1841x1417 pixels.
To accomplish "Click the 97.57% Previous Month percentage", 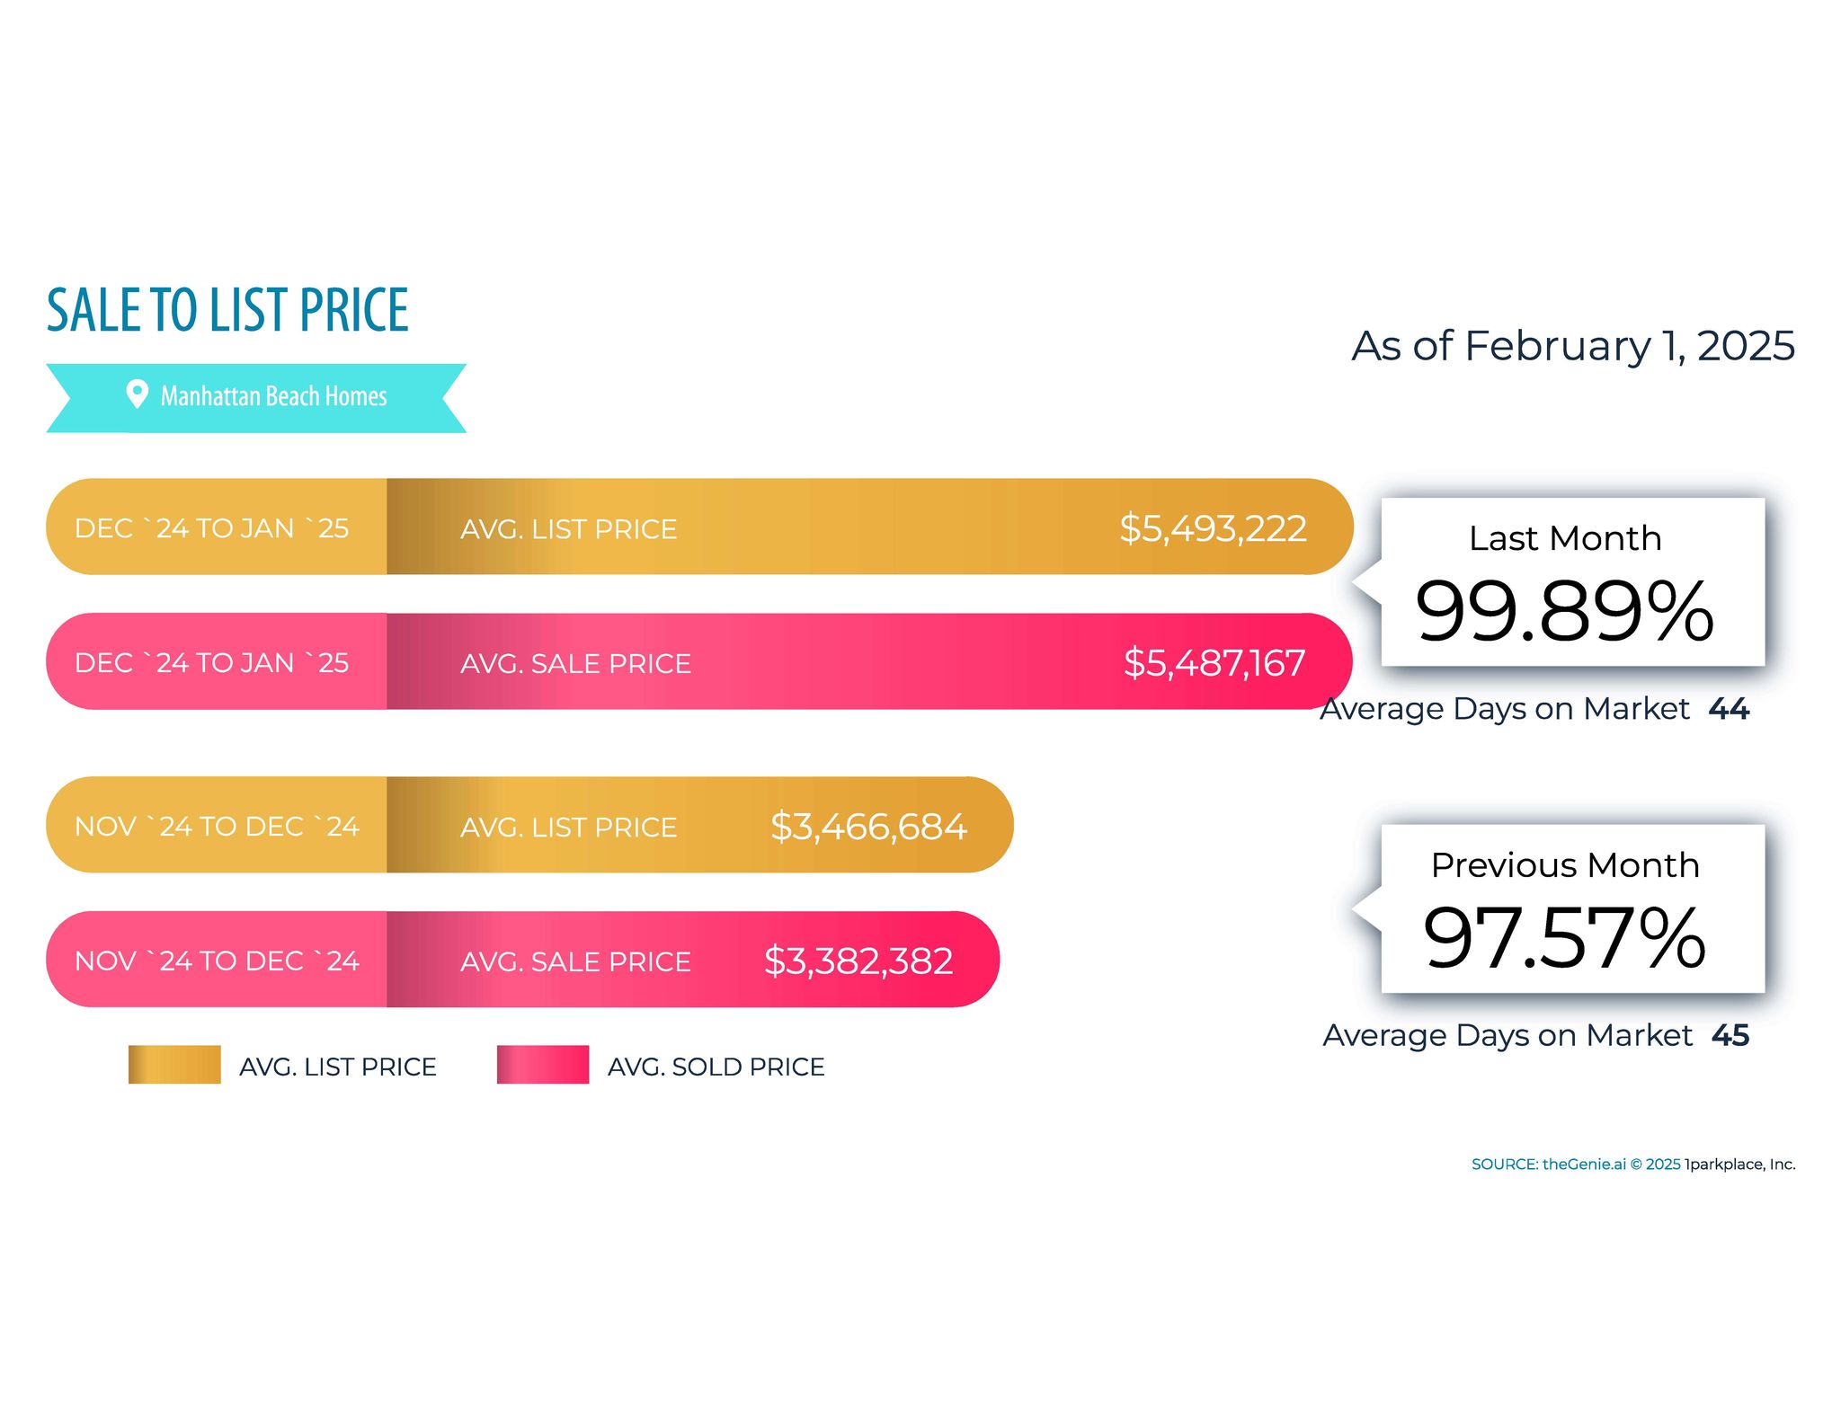I will point(1564,939).
